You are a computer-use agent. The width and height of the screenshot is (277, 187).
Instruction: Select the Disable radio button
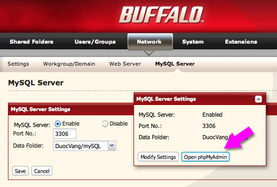[x=105, y=124]
